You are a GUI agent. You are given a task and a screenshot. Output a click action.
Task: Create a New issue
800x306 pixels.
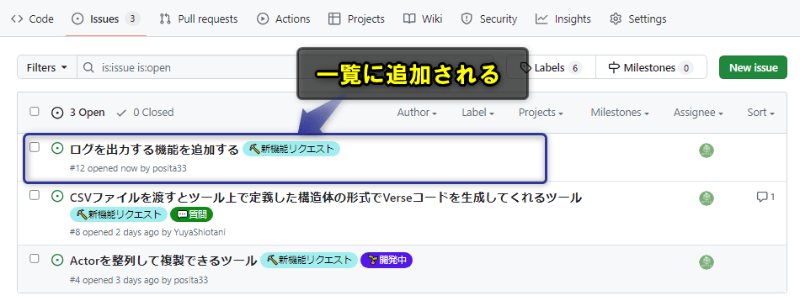coord(753,67)
